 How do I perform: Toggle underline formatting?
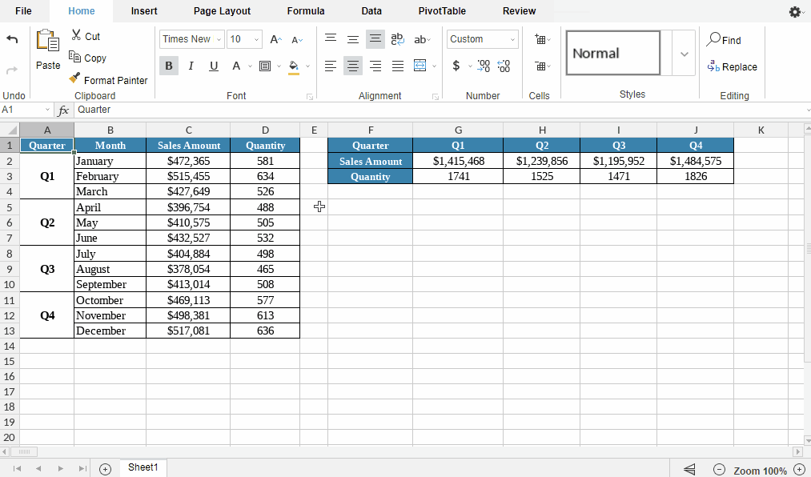coord(214,66)
